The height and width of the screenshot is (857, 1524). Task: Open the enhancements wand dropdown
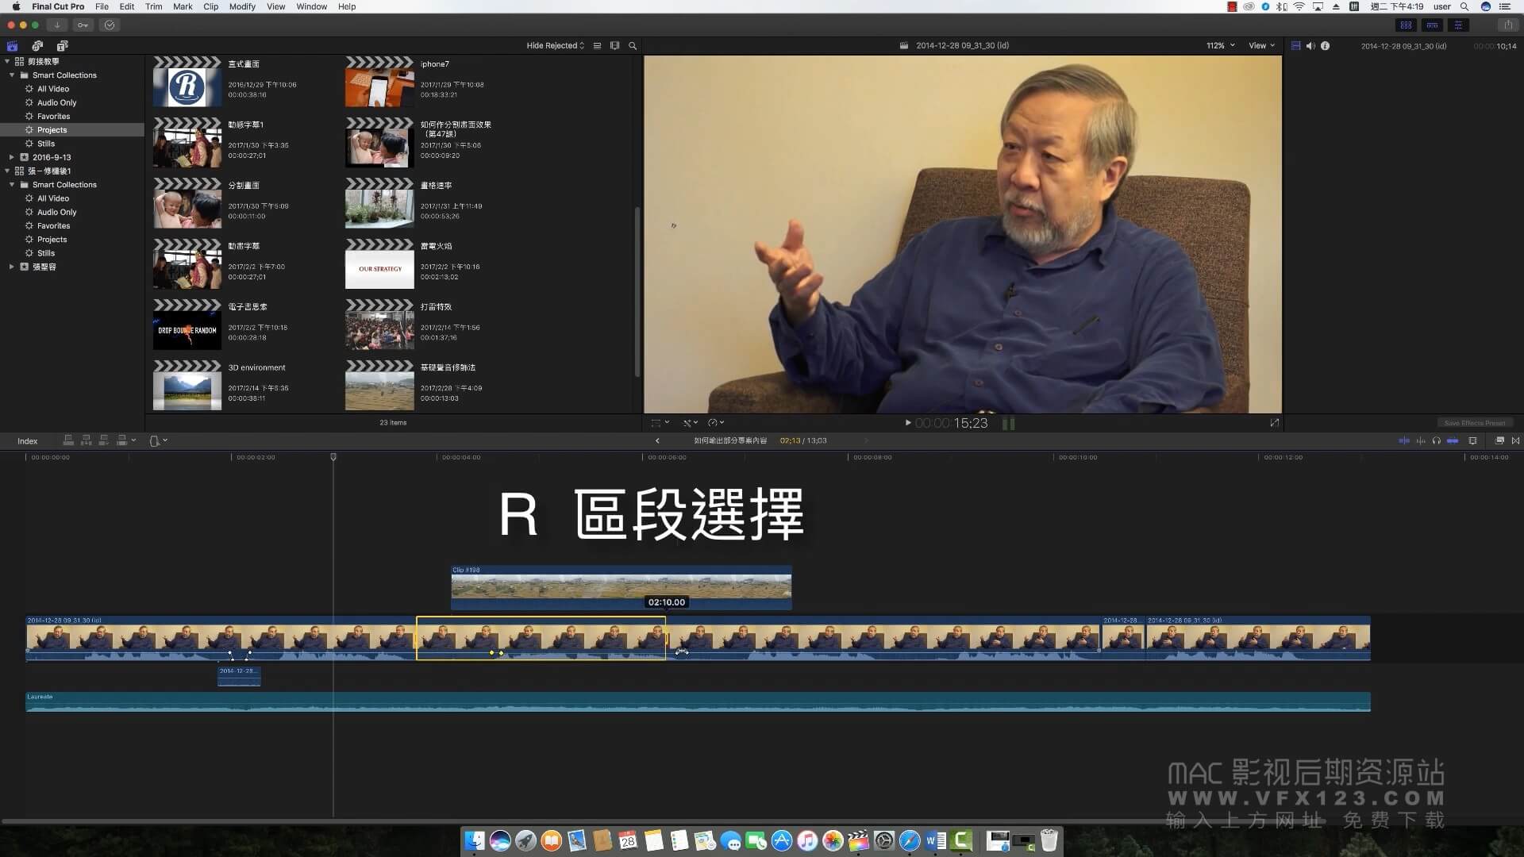coord(690,423)
